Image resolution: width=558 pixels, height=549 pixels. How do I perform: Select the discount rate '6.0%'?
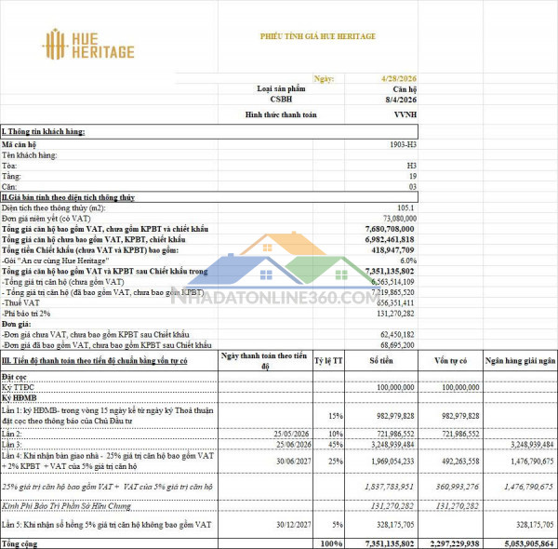[408, 261]
